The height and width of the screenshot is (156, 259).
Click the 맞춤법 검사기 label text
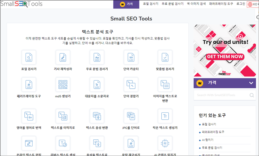point(165,69)
